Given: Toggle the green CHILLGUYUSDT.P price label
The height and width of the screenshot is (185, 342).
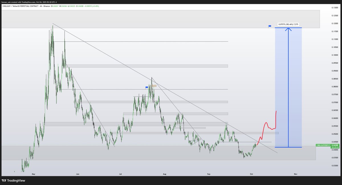Looking at the screenshot, I should (323, 145).
